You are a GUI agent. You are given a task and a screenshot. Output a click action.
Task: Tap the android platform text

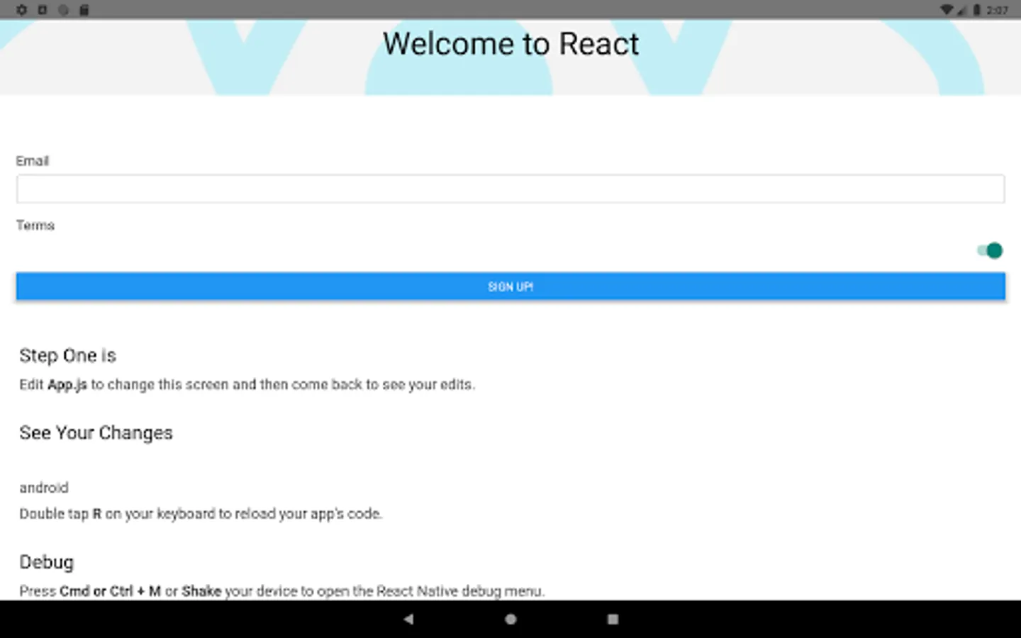click(x=44, y=488)
